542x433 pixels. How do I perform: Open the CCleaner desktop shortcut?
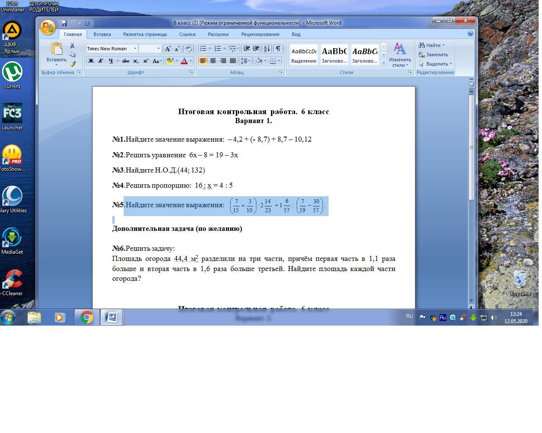click(x=12, y=282)
